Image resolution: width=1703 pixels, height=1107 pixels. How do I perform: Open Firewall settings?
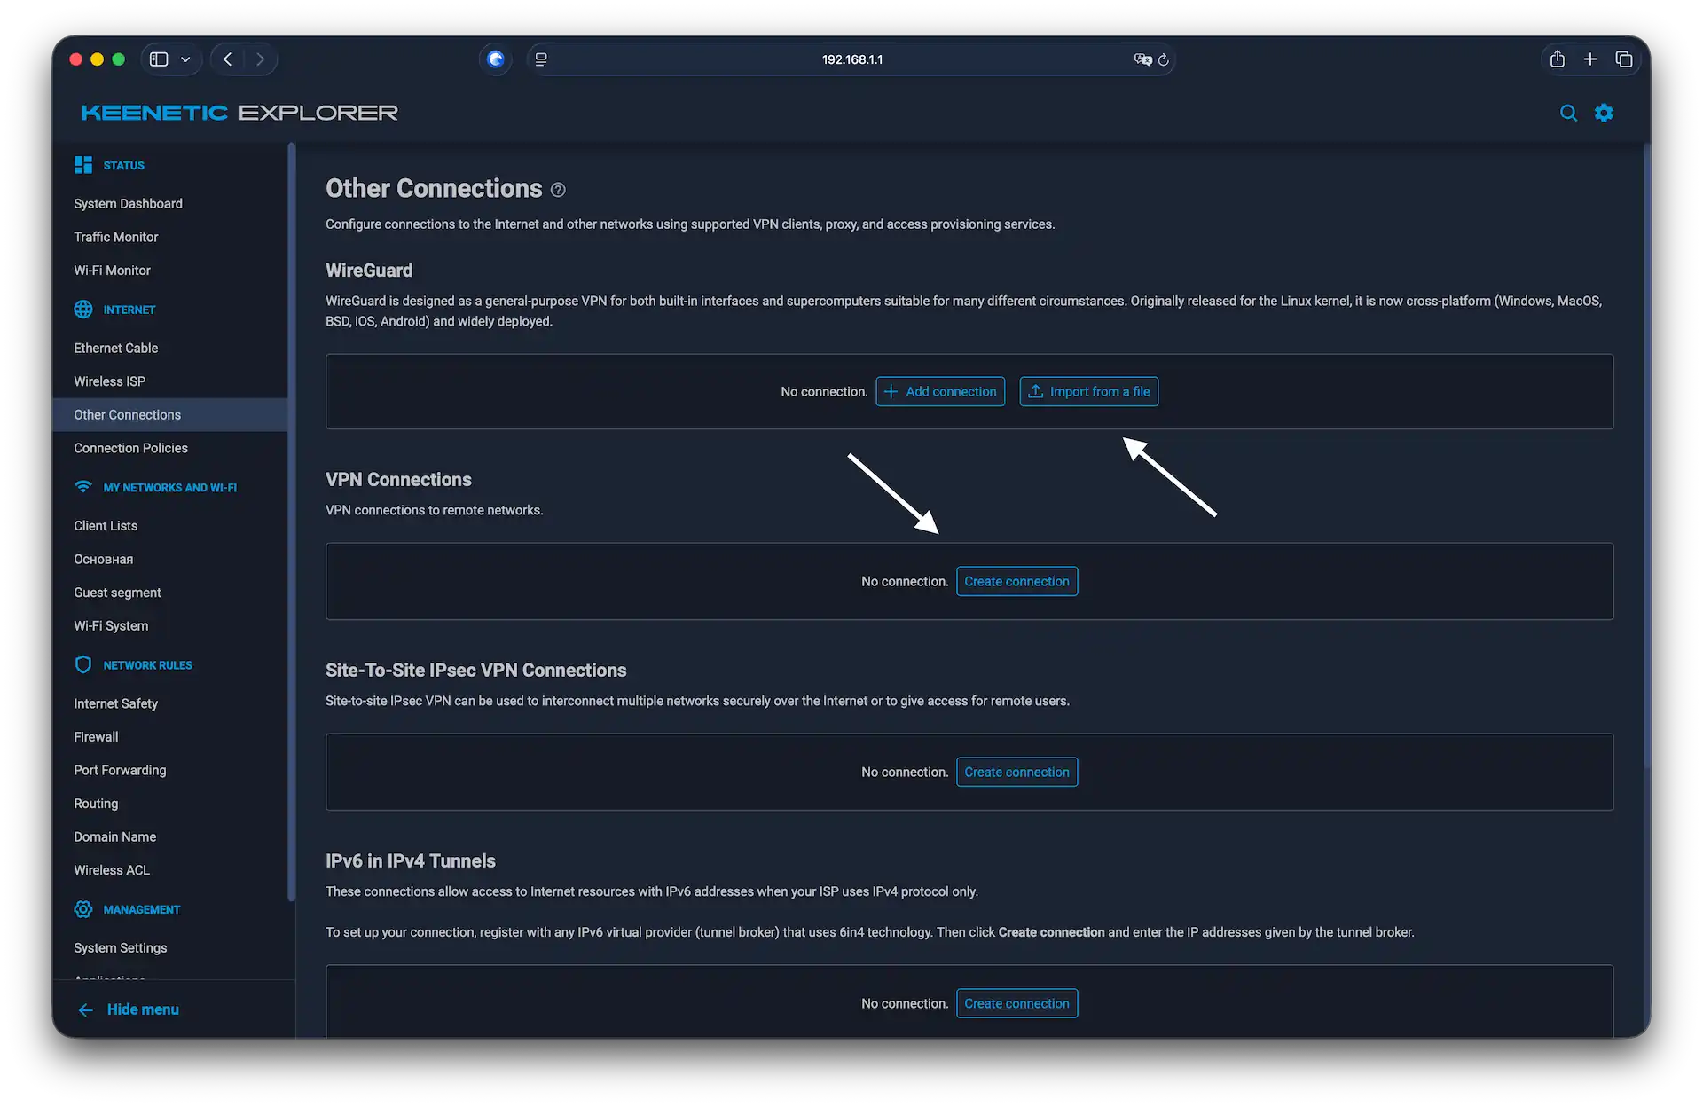pos(96,737)
